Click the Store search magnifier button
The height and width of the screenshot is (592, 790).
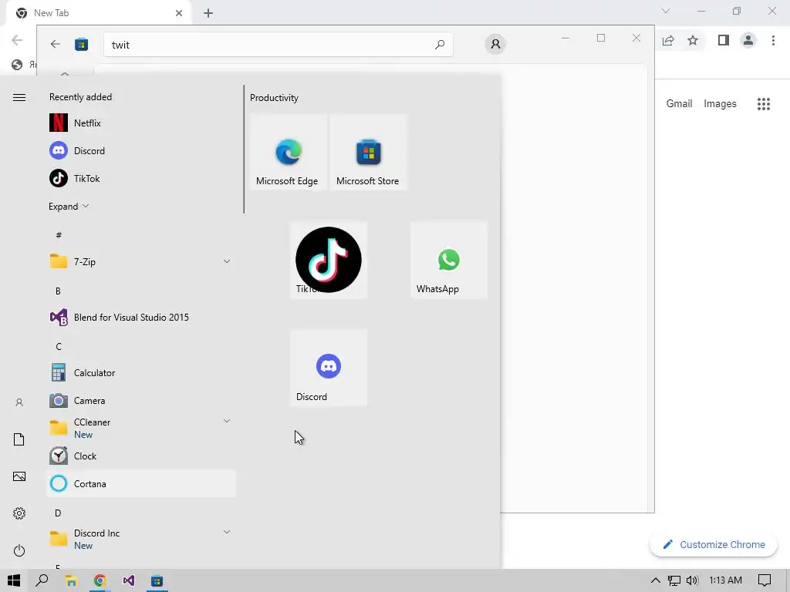click(x=440, y=44)
